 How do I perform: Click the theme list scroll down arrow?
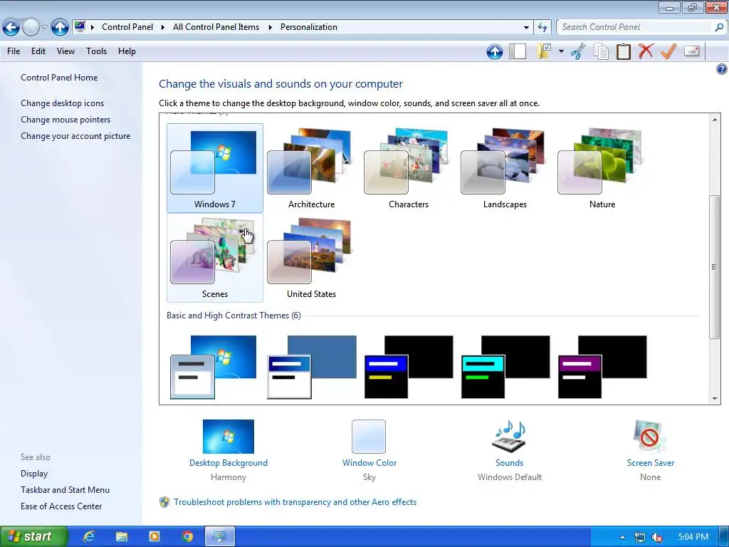click(x=715, y=399)
